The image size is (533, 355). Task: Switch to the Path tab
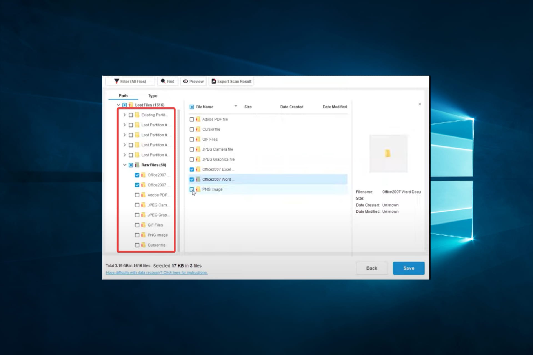point(123,96)
